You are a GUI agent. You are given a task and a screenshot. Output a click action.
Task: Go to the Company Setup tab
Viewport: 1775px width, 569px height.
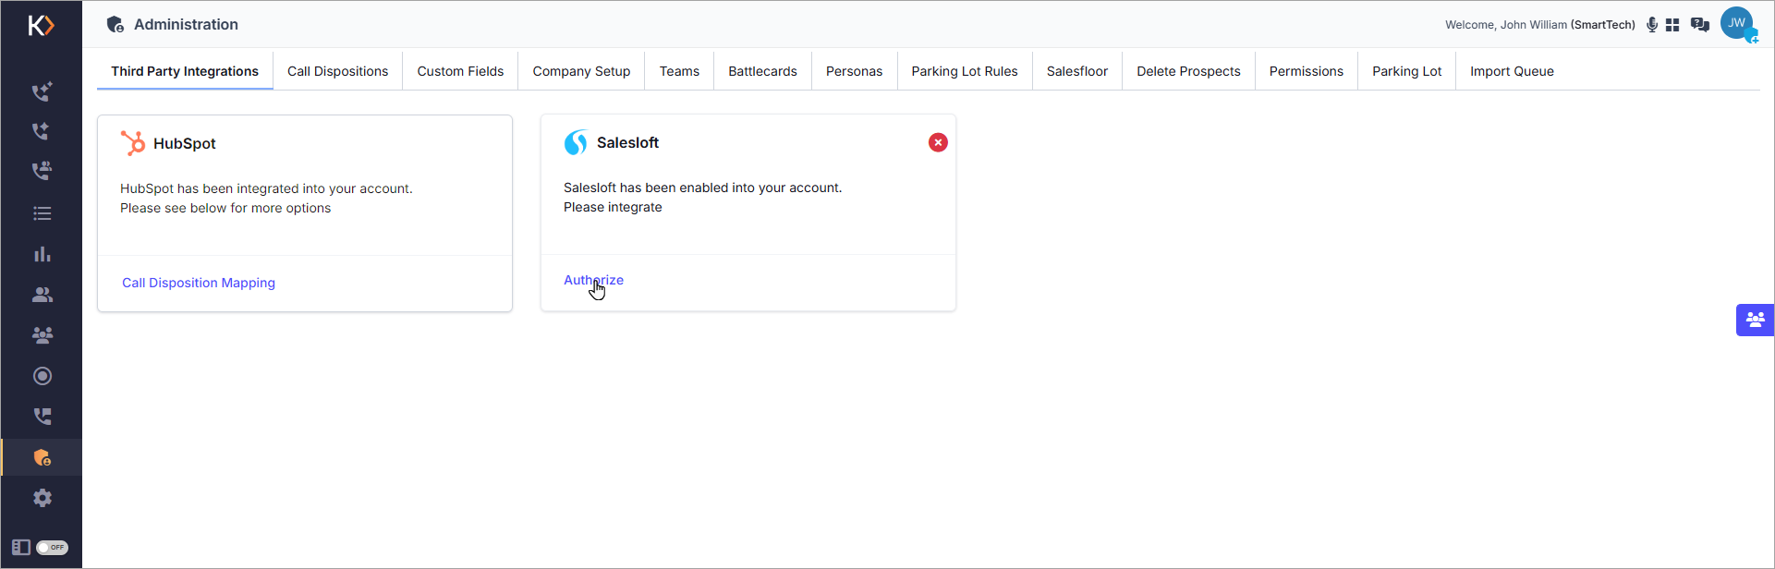pos(581,71)
